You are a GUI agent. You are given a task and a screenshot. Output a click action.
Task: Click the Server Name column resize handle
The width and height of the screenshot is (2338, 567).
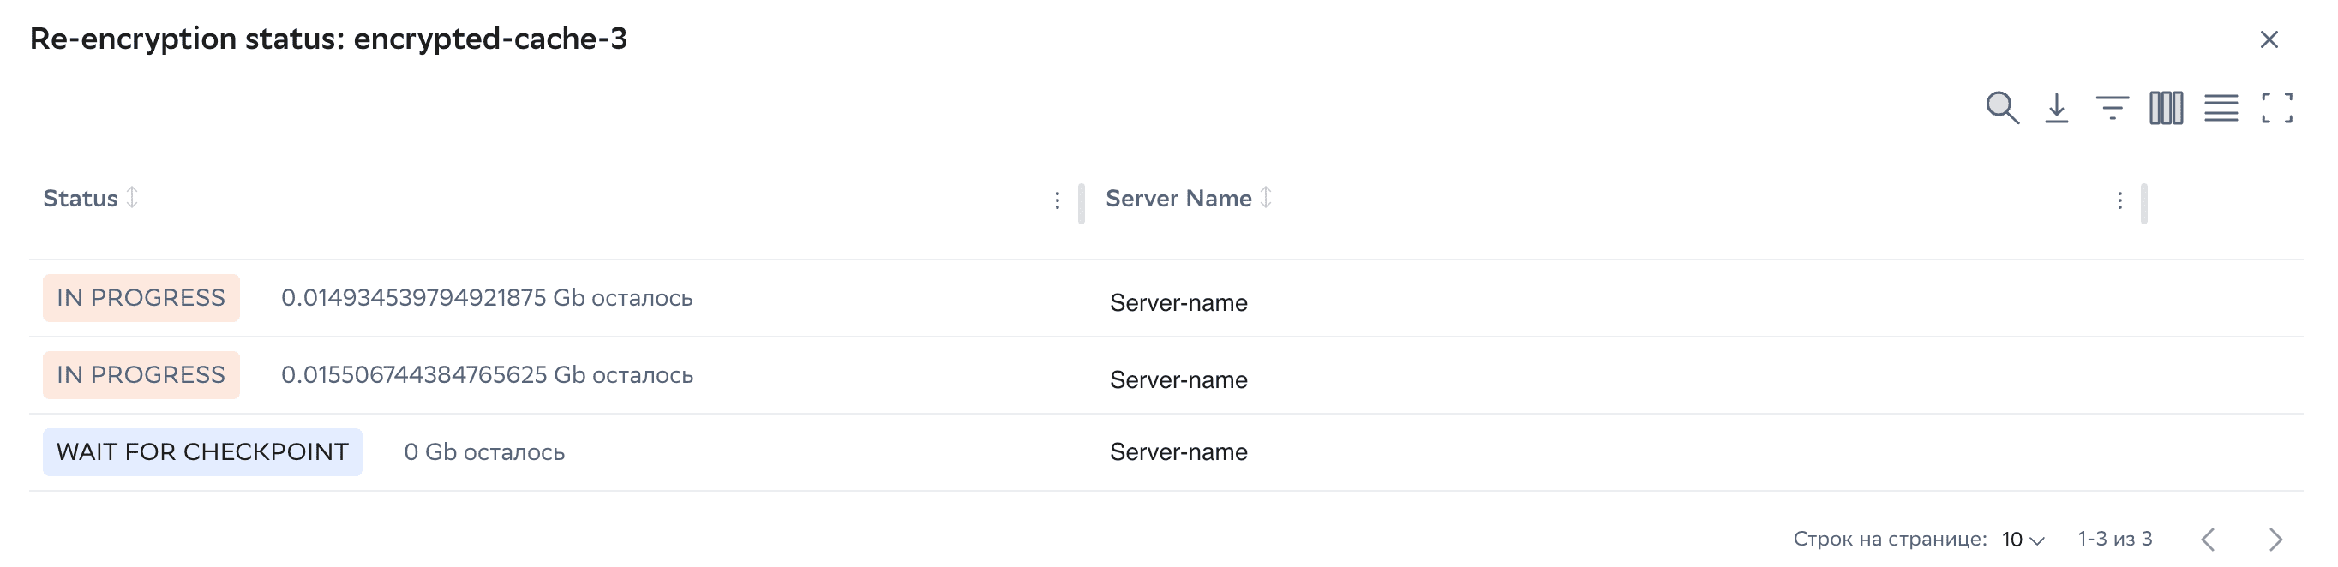(2143, 203)
